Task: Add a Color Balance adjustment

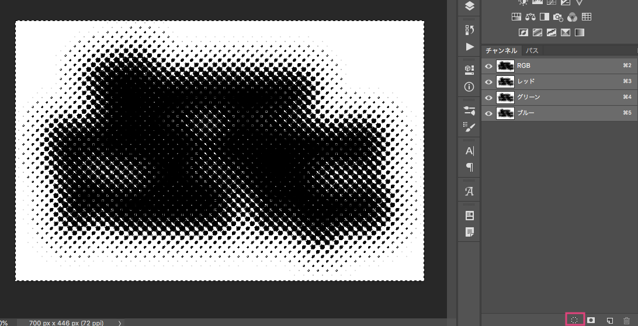Action: (x=530, y=17)
